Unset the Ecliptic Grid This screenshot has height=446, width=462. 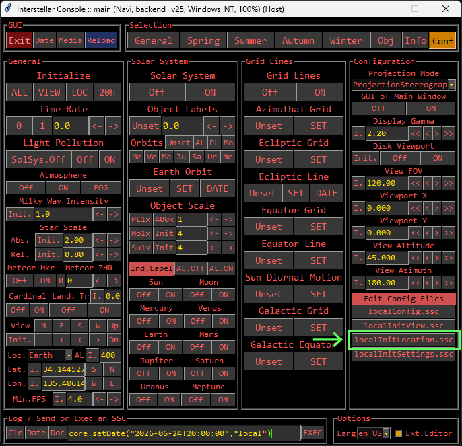tap(269, 159)
